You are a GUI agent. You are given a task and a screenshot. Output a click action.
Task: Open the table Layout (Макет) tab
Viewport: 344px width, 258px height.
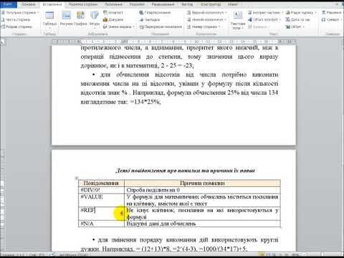coord(233,4)
